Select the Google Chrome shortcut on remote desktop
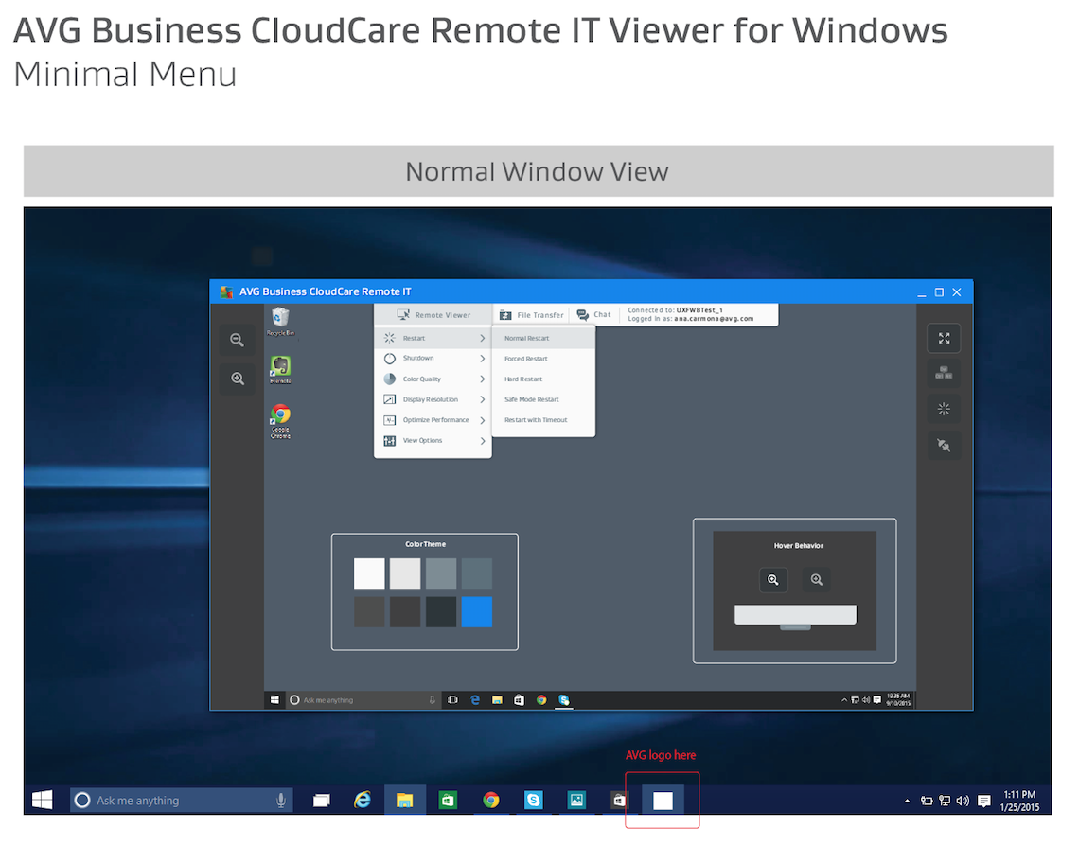1079x846 pixels. [280, 421]
